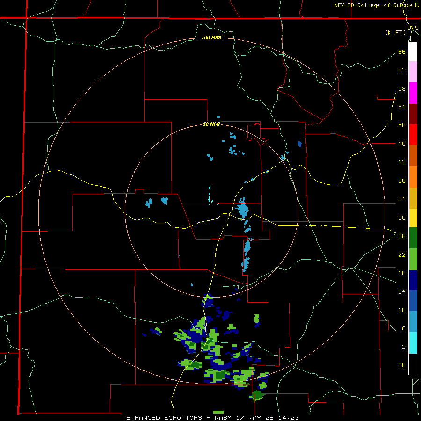Click the legend value '6'
Image resolution: width=421 pixels, height=421 pixels.
click(x=404, y=328)
